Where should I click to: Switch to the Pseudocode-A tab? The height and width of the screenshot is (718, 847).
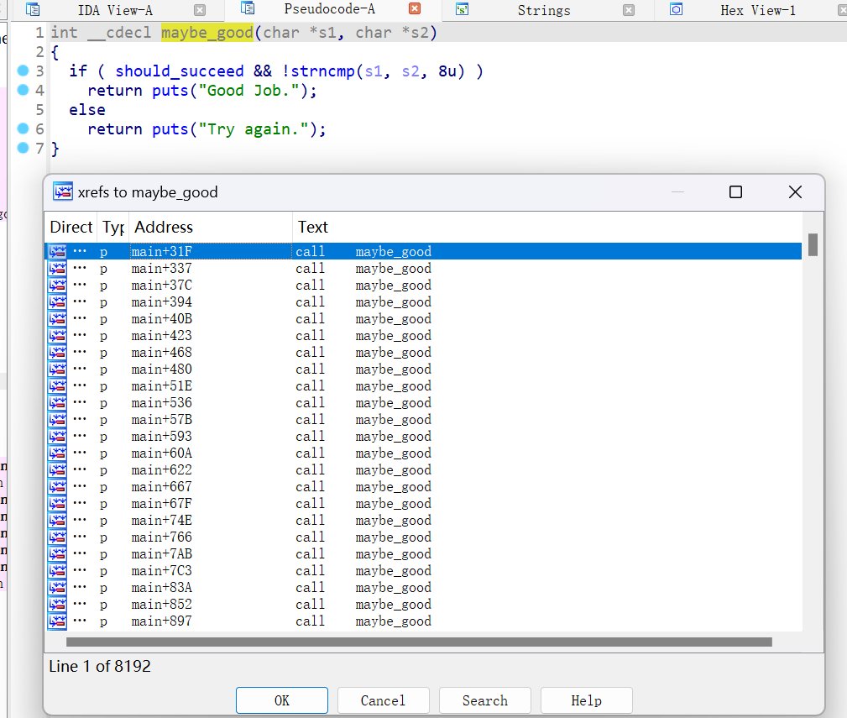pos(330,9)
